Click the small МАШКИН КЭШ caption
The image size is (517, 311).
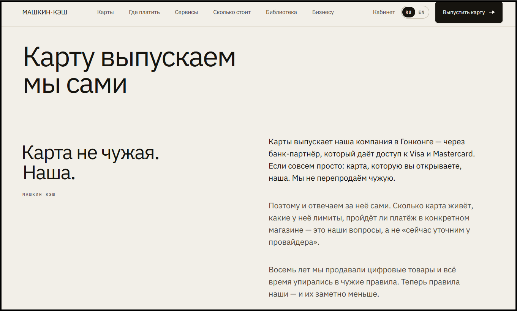(x=39, y=194)
